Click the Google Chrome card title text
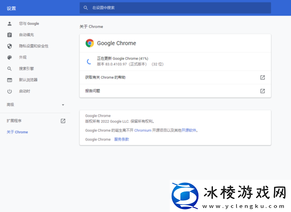The height and width of the screenshot is (212, 291). pyautogui.click(x=116, y=43)
